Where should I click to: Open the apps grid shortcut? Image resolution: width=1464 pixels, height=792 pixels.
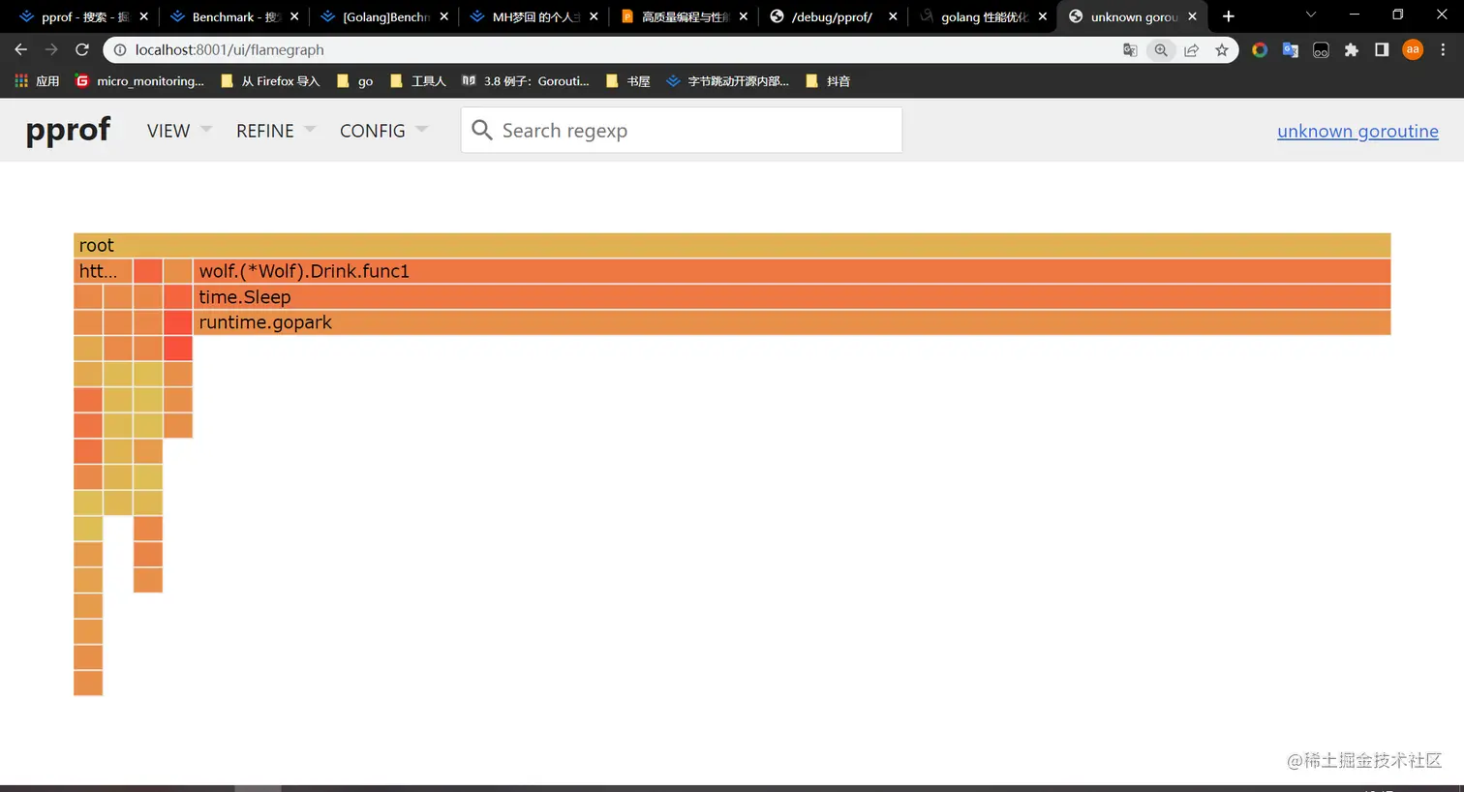(x=21, y=81)
